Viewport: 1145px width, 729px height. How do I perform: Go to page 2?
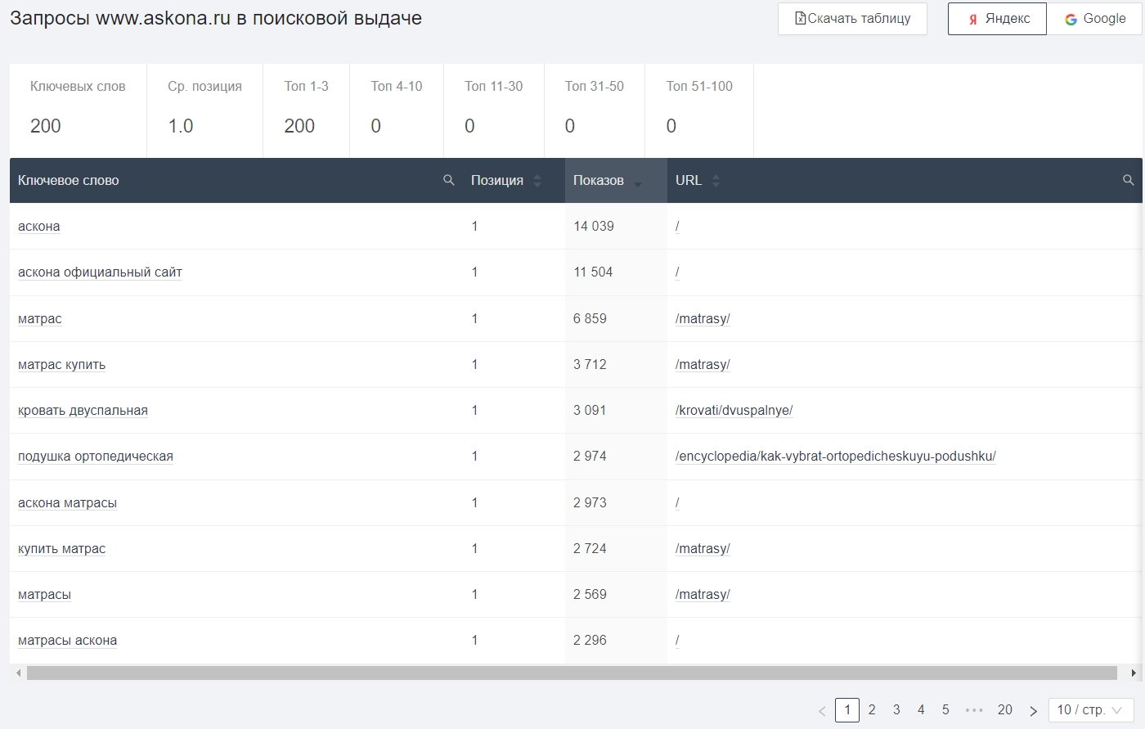pyautogui.click(x=872, y=710)
